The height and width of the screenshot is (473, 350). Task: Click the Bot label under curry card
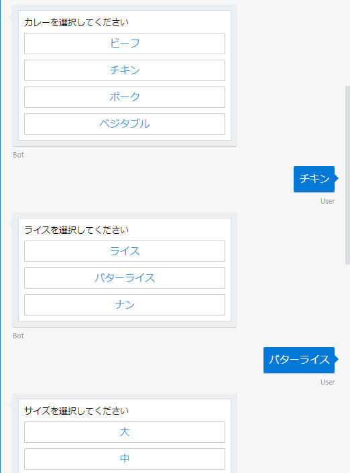coord(18,155)
